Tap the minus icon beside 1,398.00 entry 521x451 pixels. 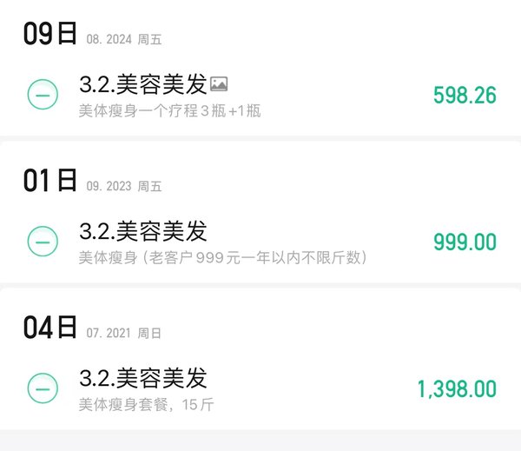[x=43, y=388]
